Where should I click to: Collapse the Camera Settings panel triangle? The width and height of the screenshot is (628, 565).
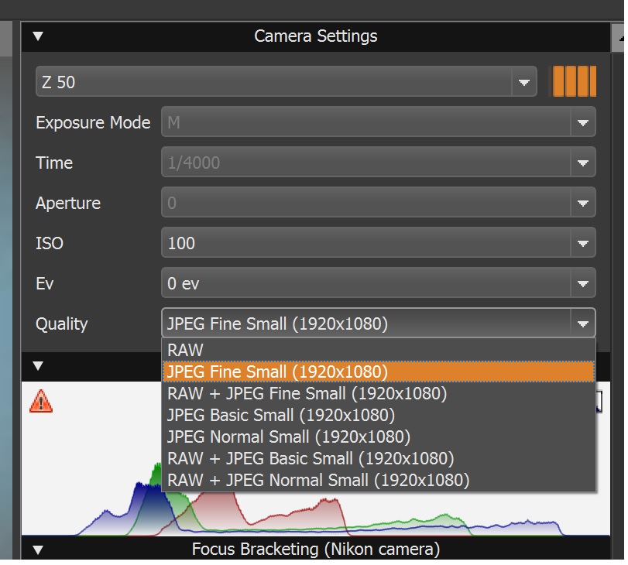coord(38,36)
